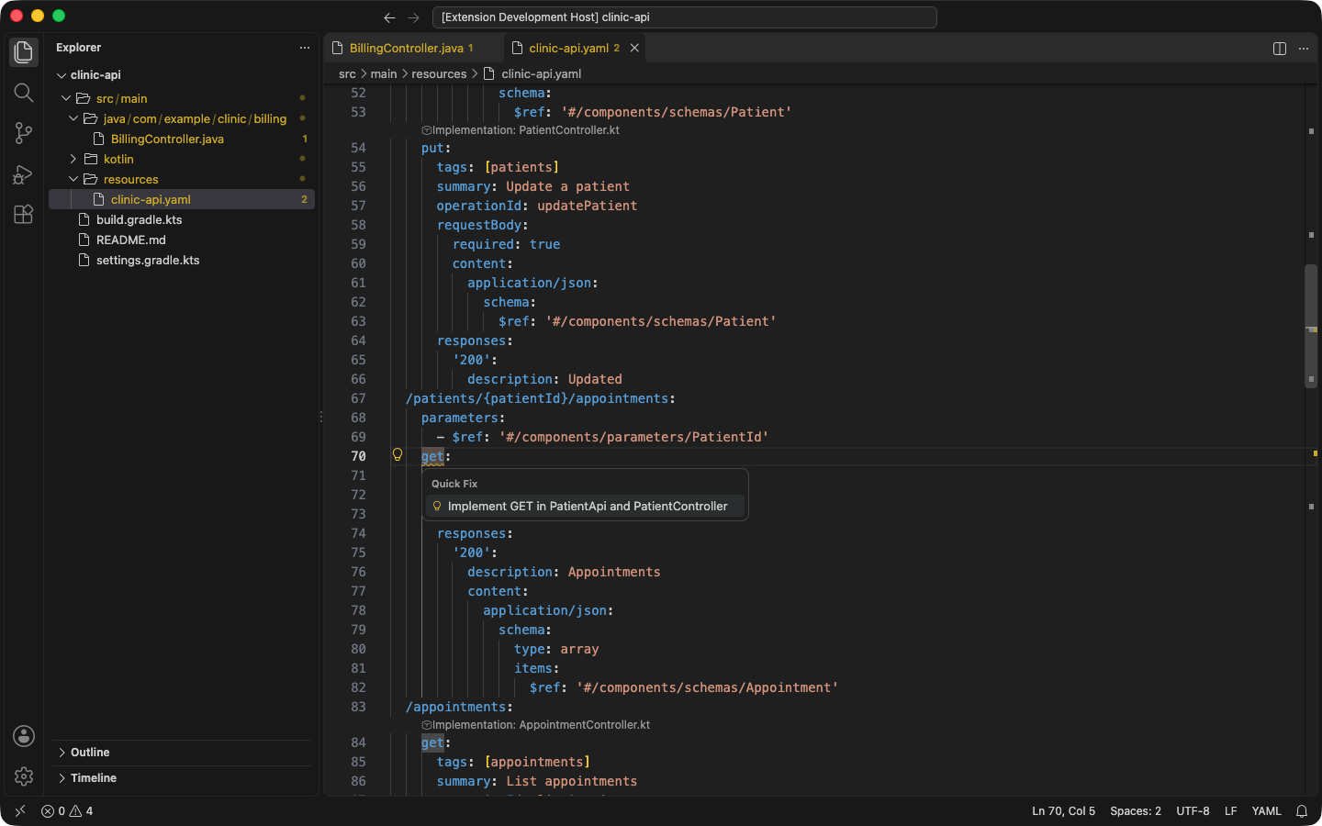The width and height of the screenshot is (1322, 826).
Task: Open the Run and Debug view
Action: 24,173
